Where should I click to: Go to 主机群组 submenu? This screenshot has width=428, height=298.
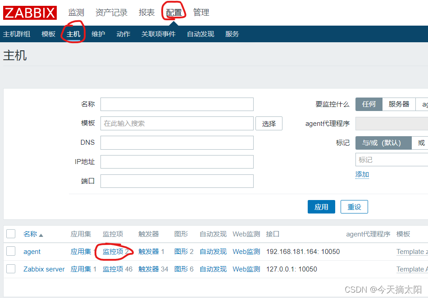17,34
